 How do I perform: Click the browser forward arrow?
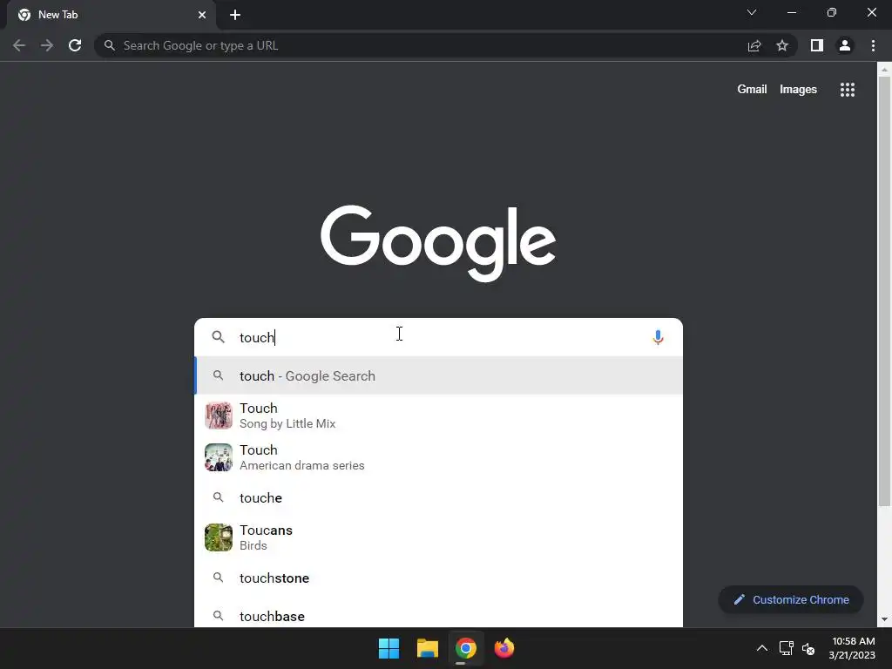point(47,45)
